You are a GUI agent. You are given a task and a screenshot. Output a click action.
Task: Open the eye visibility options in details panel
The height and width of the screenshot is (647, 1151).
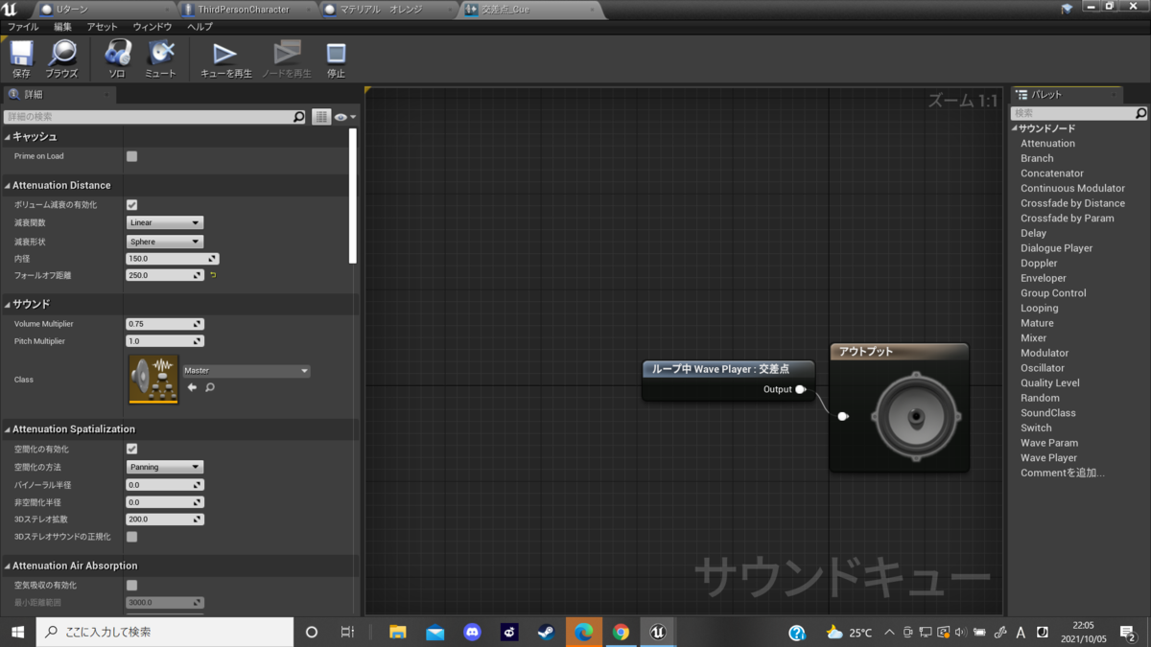[x=344, y=117]
